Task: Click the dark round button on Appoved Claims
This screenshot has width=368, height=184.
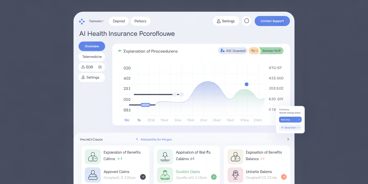Action: (x=143, y=177)
